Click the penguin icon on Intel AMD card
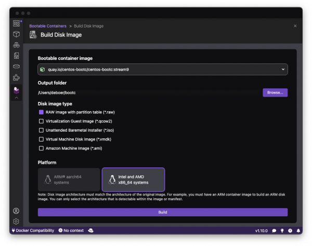312x246 pixels. pos(112,179)
